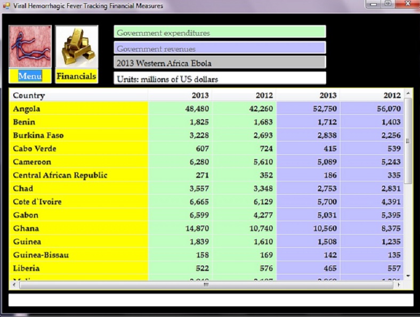The image size is (420, 317).
Task: Click the first 2013 expenditures column header
Action: coord(180,95)
